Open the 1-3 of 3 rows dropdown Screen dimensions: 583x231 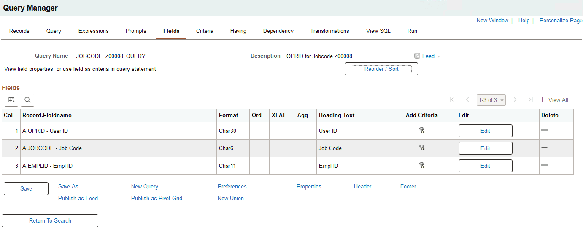tap(491, 100)
